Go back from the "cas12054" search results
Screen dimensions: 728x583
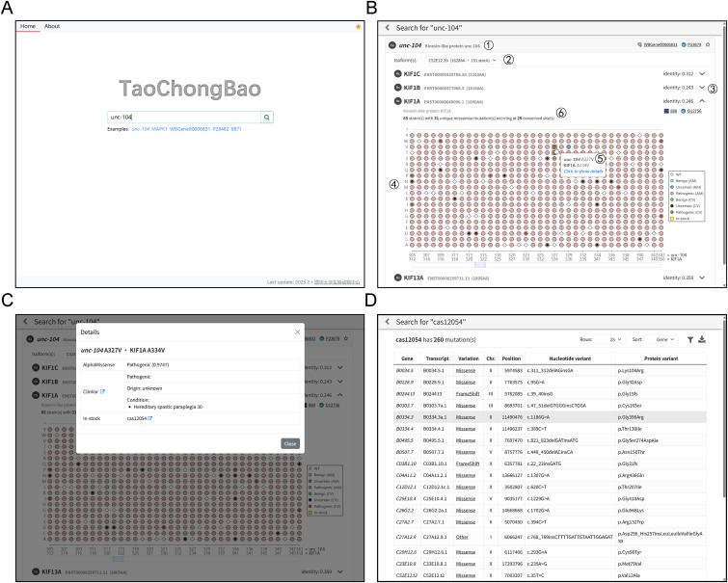388,322
